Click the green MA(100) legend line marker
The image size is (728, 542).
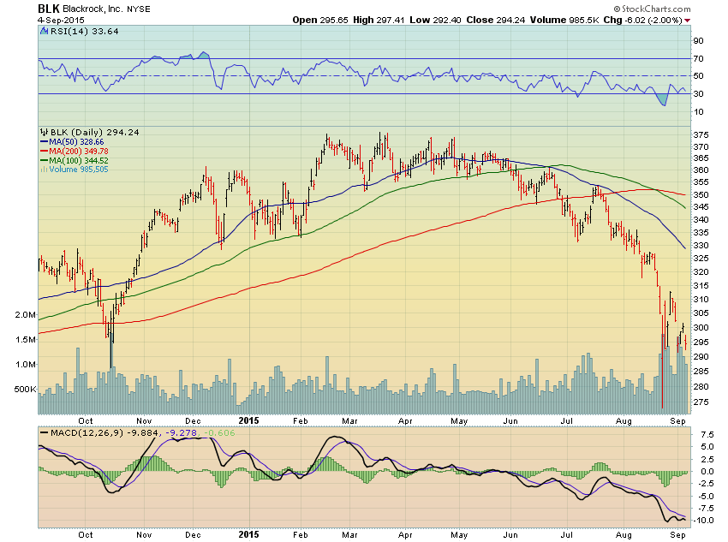pyautogui.click(x=44, y=161)
